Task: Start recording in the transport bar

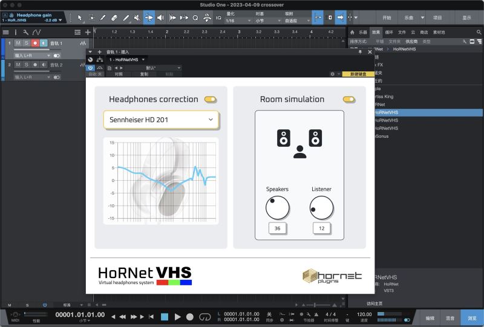Action: (x=190, y=317)
